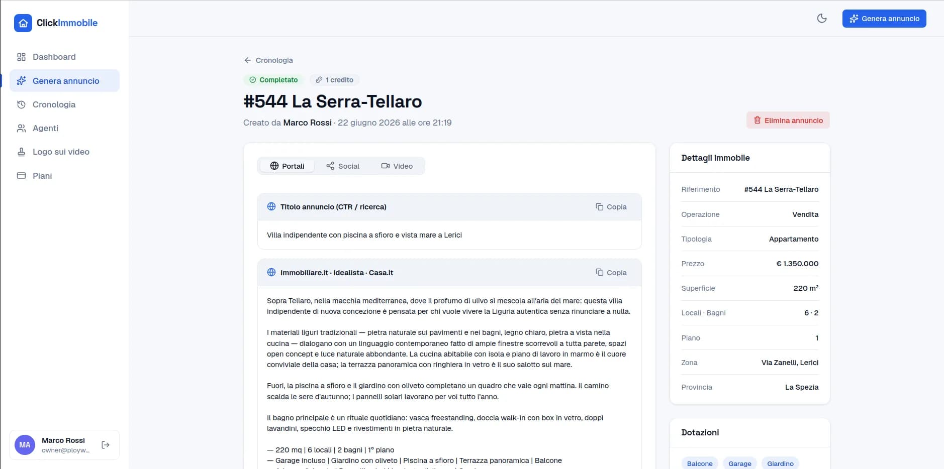Delete listing with Elimina annuncio button
Image resolution: width=944 pixels, height=469 pixels.
click(788, 121)
